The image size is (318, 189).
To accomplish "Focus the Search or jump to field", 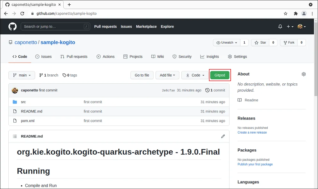I will point(55,27).
